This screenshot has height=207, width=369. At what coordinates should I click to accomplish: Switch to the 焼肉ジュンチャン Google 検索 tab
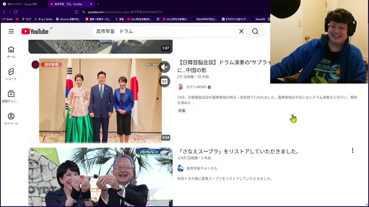tap(22, 4)
